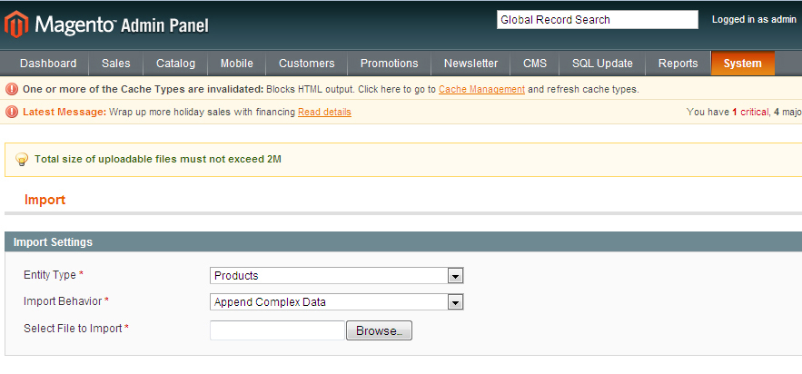Click the Import Settings section header
The image size is (802, 374).
403,241
